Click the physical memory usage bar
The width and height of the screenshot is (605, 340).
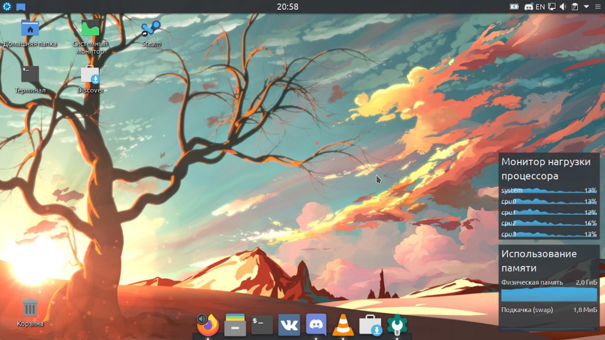pos(549,295)
